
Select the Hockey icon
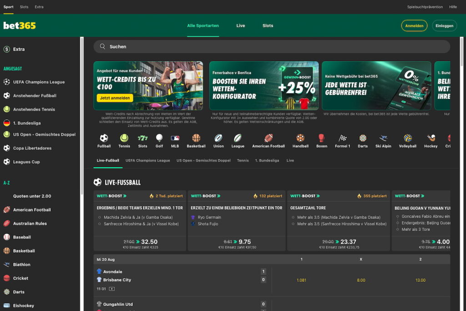[x=431, y=138]
